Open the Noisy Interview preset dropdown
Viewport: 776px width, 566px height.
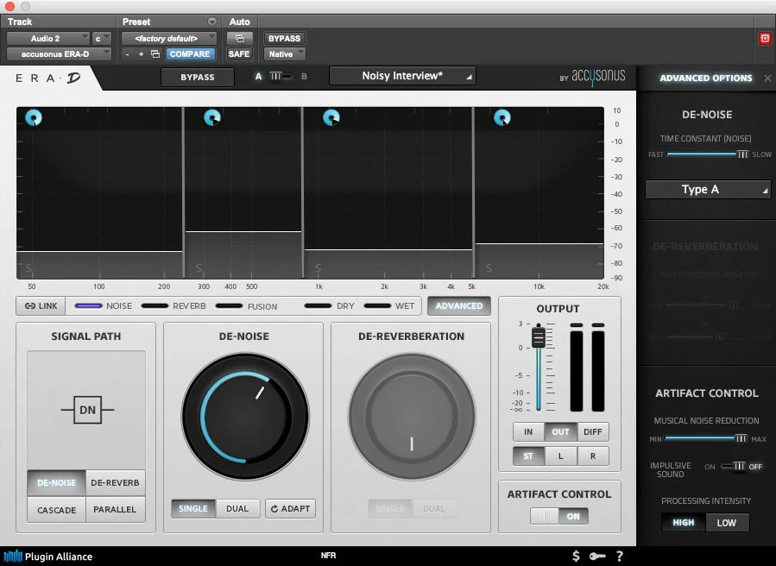coord(402,76)
